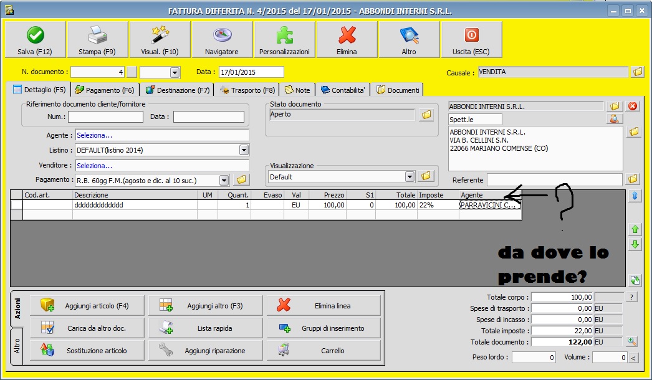Open the Destinazione (F7) tab
The height and width of the screenshot is (380, 652).
[x=177, y=90]
